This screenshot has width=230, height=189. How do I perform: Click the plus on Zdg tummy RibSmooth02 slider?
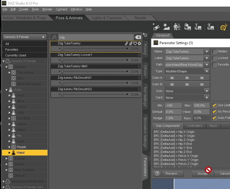point(127,94)
